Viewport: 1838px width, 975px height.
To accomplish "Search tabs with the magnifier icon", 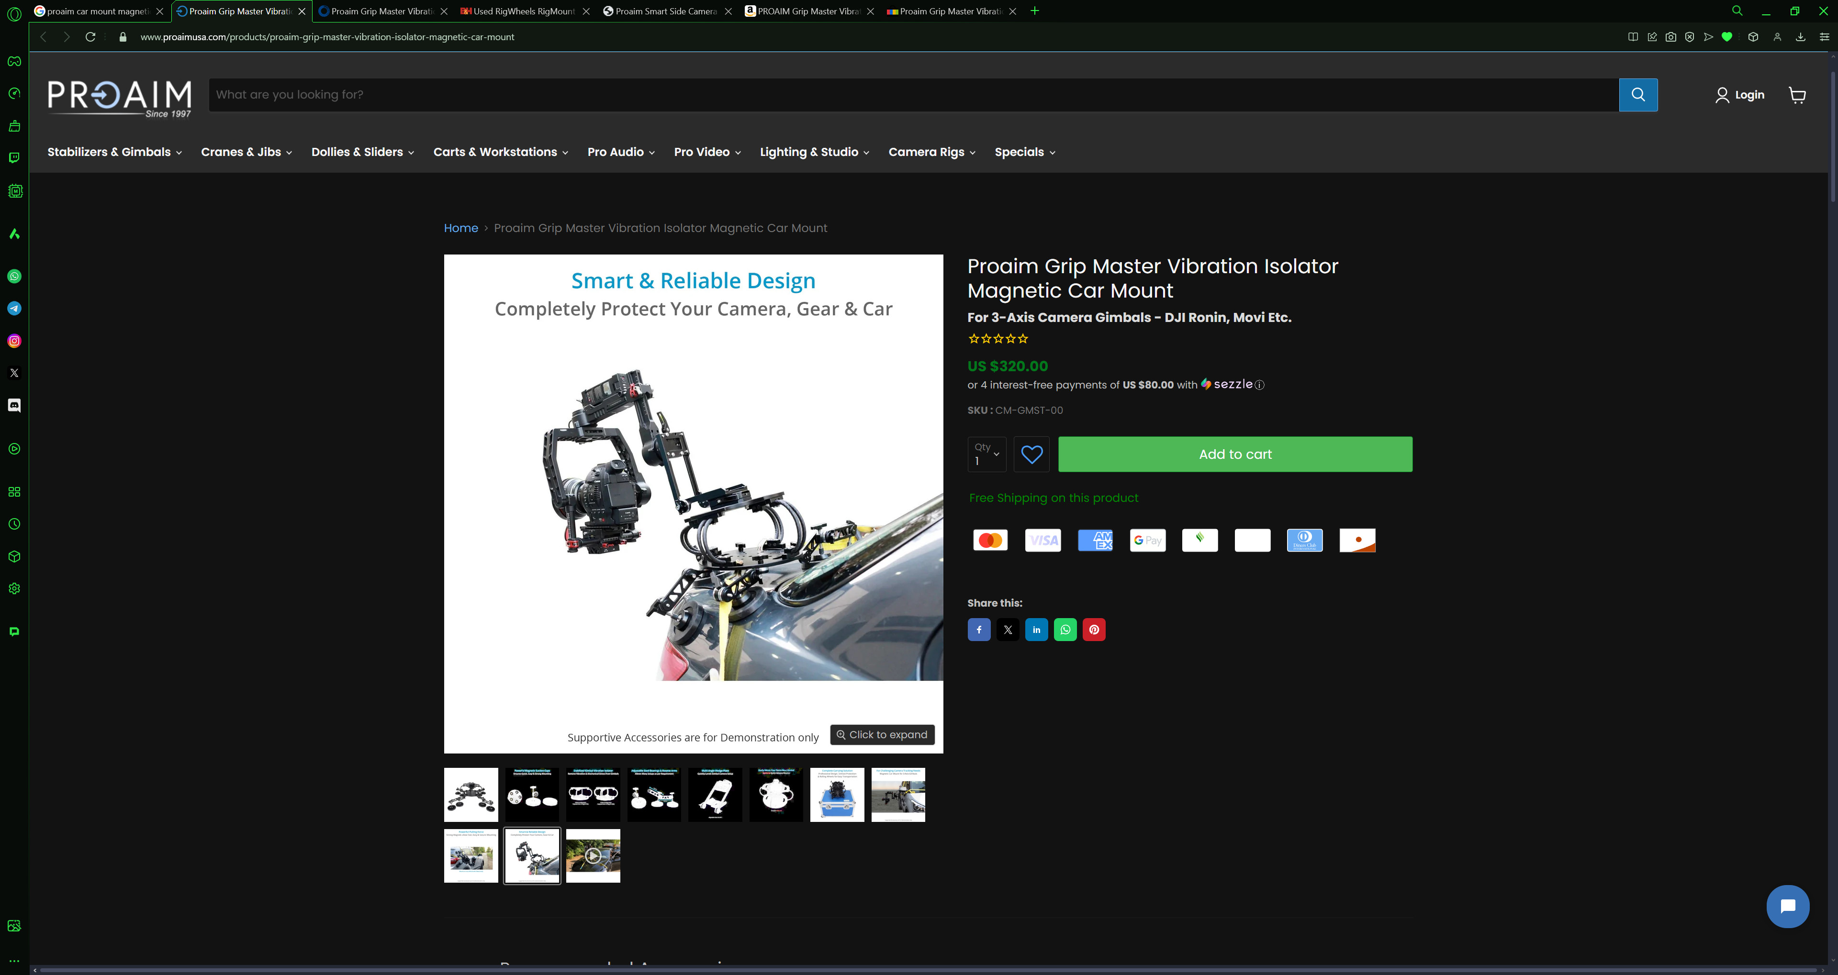I will [1737, 11].
